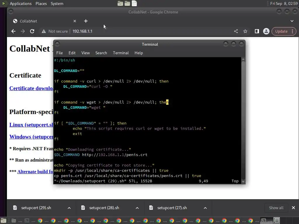
Task: Click the active terminal taskbar entry
Action: 267,220
